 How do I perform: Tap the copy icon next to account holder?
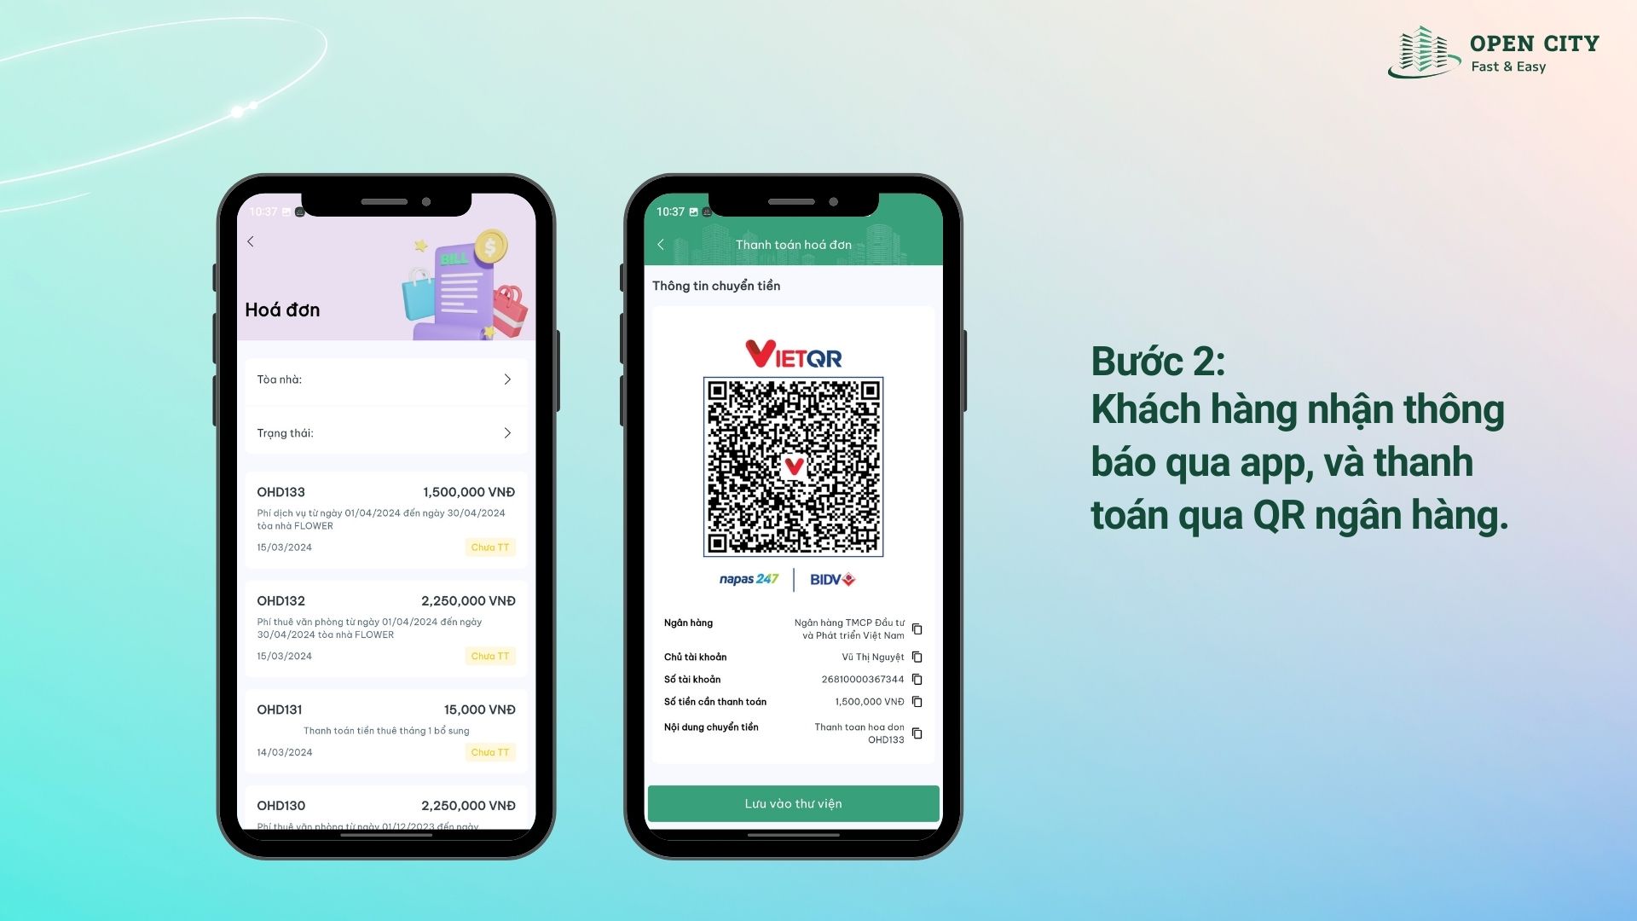pos(922,657)
